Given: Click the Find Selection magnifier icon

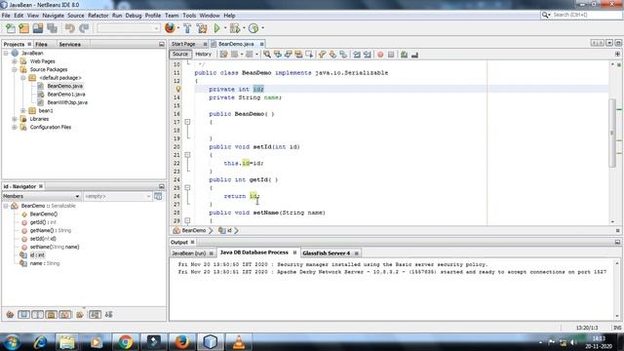Looking at the screenshot, I should tap(267, 55).
